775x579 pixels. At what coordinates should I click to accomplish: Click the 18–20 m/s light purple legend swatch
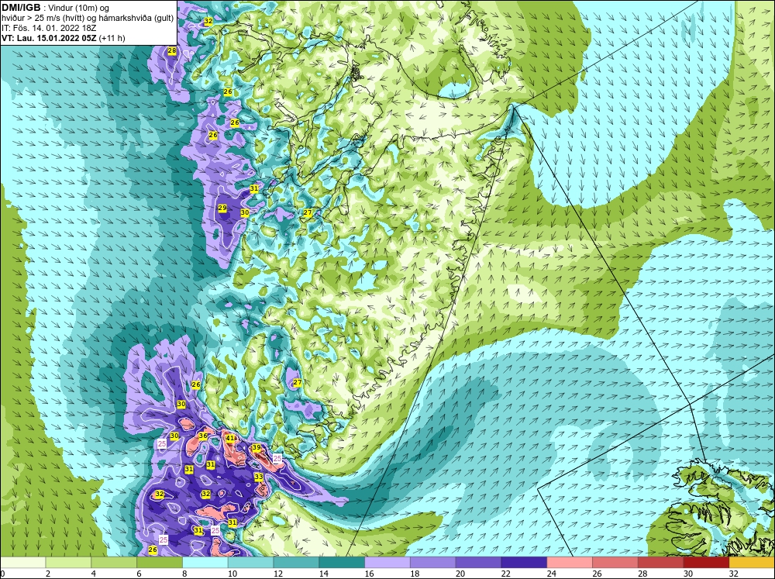(433, 562)
